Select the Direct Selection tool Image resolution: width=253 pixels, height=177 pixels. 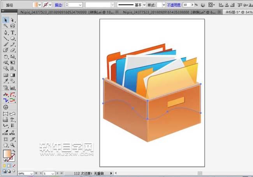tap(12, 20)
